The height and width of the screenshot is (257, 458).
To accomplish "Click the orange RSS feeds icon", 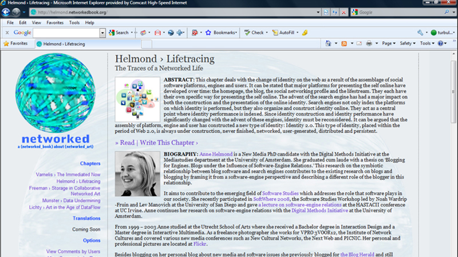I will pyautogui.click(x=344, y=43).
